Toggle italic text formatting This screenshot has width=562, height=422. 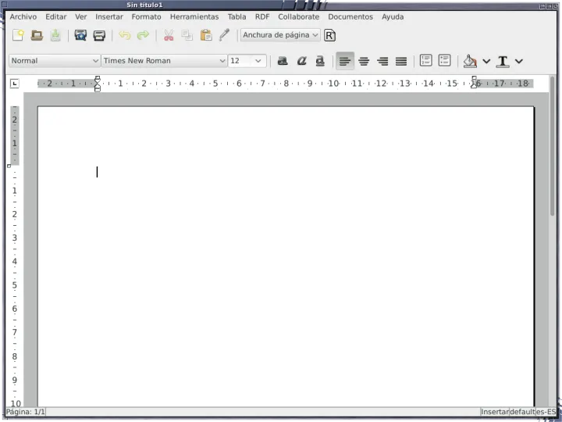(x=301, y=61)
